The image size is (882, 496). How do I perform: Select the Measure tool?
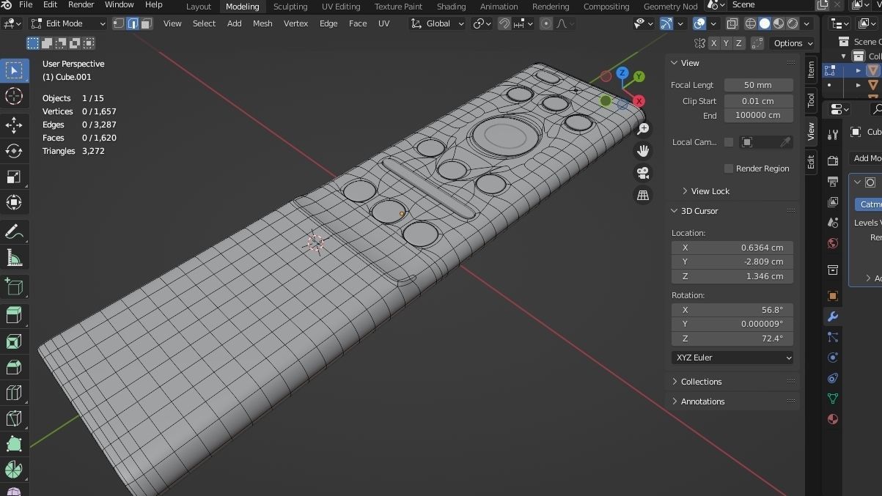tap(14, 257)
